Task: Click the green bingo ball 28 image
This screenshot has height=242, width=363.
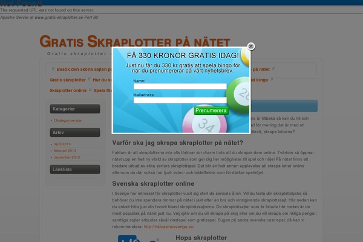Action: pos(238,95)
